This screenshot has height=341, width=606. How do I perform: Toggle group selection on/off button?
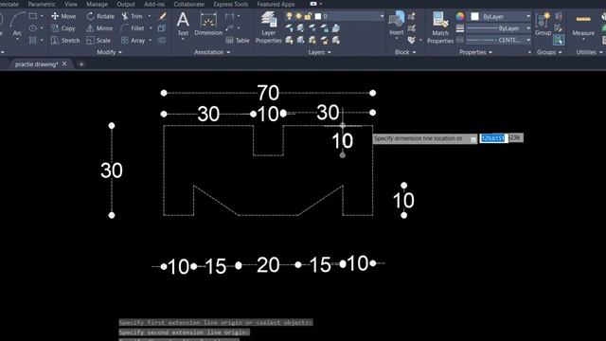coord(559,40)
